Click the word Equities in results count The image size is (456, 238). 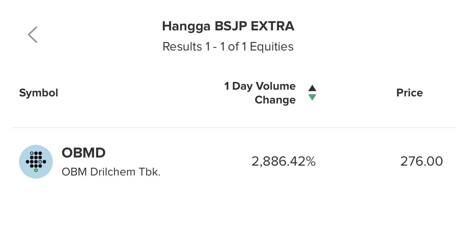271,47
